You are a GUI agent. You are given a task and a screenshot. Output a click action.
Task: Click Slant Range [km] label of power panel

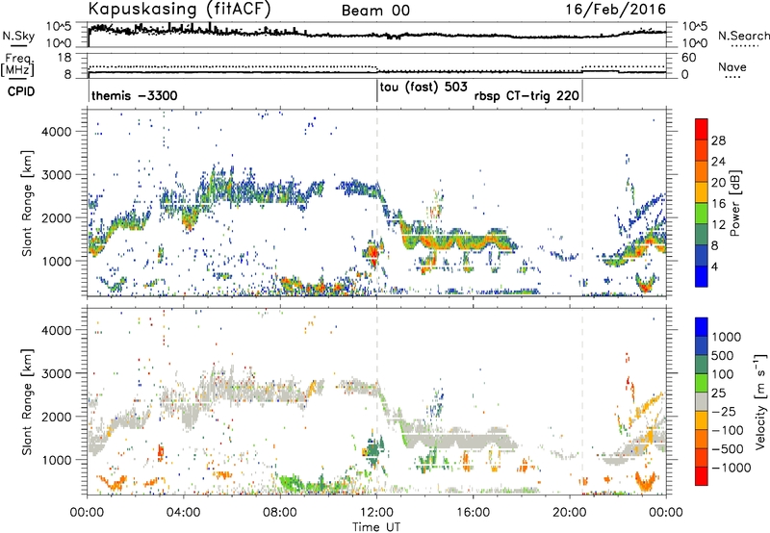27,203
